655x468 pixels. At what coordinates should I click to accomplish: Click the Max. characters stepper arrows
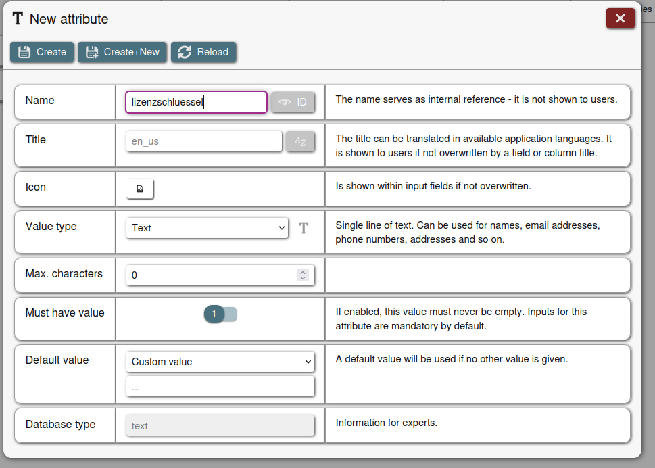pyautogui.click(x=303, y=275)
